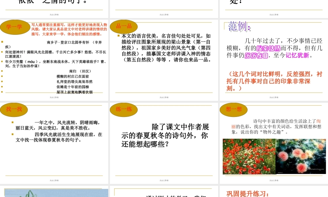Select the question 除了课文中作者展示的春夏秋冬的诗句外
The height and width of the screenshot is (197, 328).
tap(165, 136)
